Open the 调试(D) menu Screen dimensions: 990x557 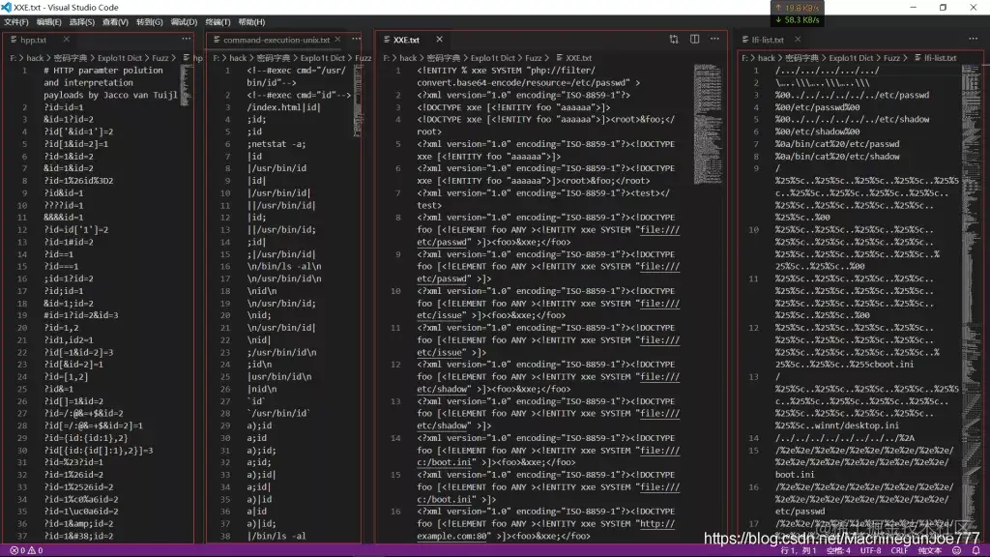(x=184, y=22)
